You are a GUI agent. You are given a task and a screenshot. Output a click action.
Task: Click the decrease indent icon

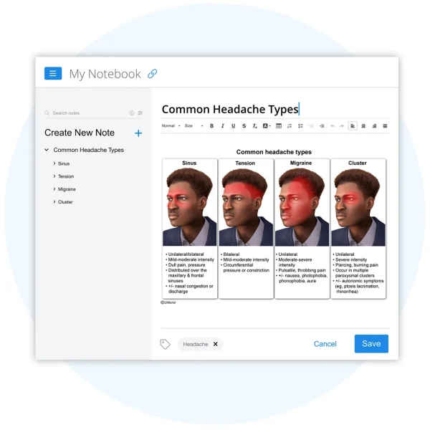[x=311, y=126]
